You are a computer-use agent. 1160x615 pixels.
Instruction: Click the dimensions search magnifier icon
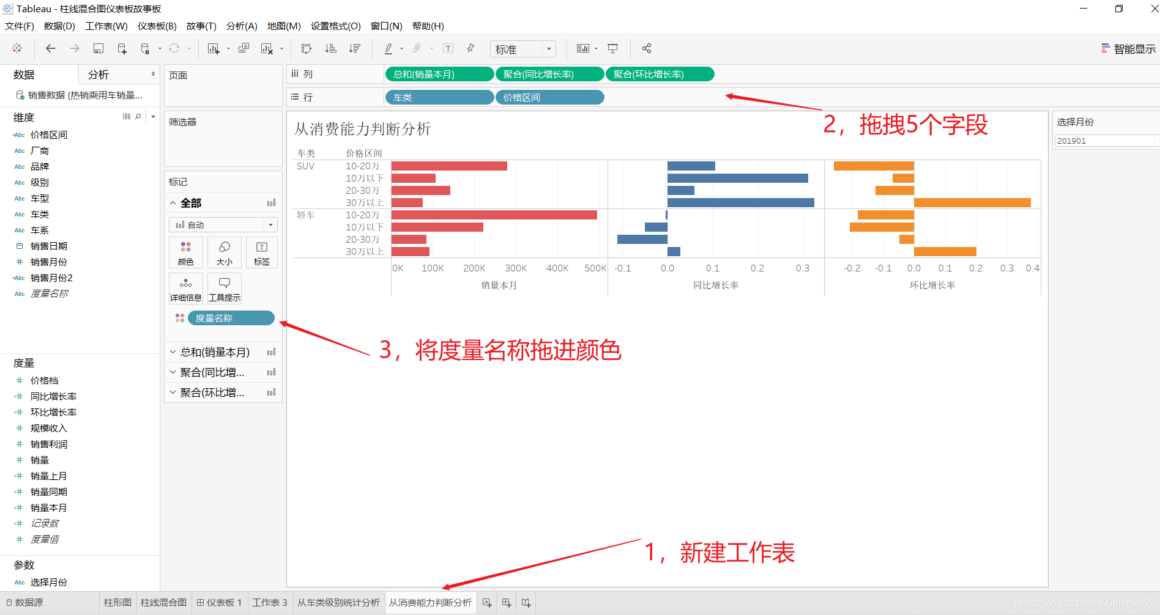coord(138,117)
